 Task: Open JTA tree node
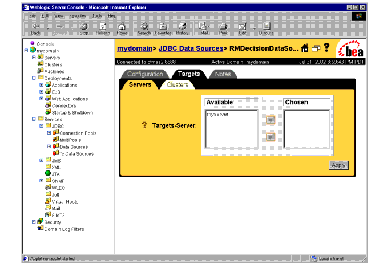pyautogui.click(x=55, y=174)
